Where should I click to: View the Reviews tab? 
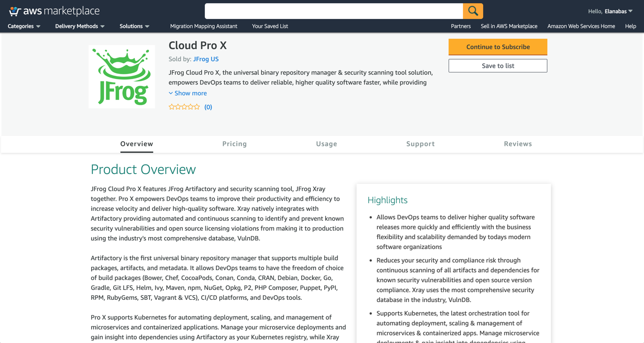(x=518, y=144)
